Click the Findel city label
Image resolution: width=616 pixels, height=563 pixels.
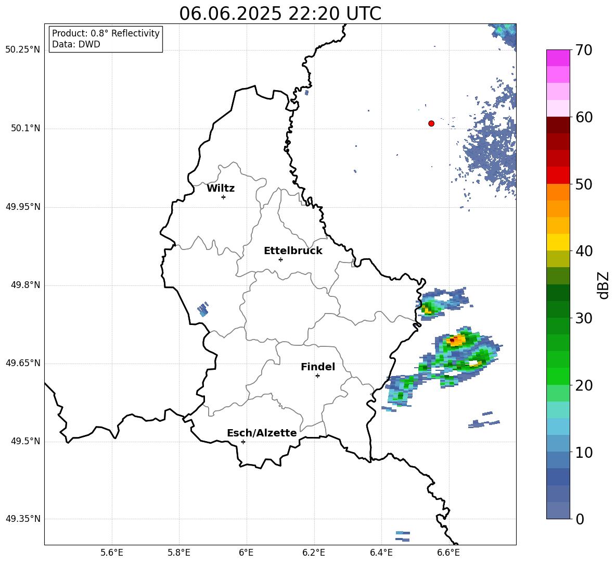tap(318, 367)
